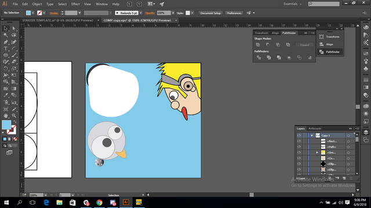Select the Column Graph tool
This screenshot has height=208, width=371.
point(14,102)
